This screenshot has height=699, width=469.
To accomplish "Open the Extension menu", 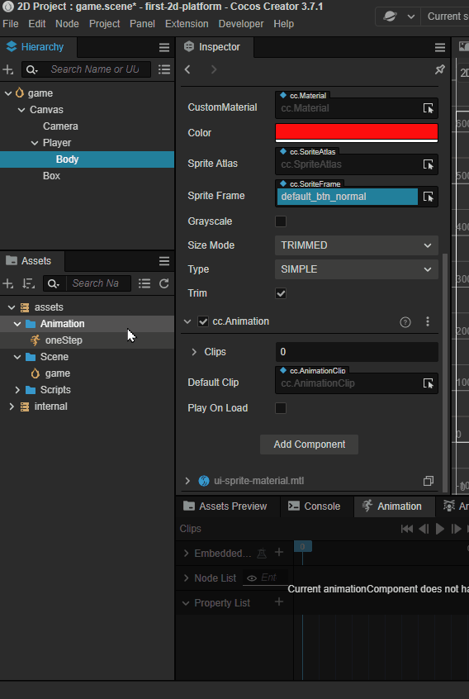I will tap(187, 24).
